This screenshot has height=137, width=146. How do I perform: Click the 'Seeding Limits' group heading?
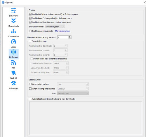coord(35,80)
